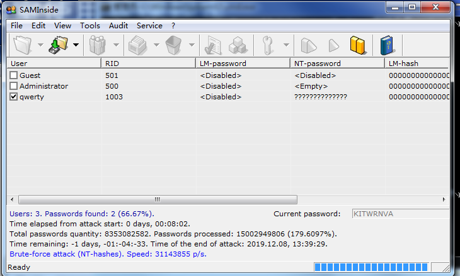The width and height of the screenshot is (460, 276).
Task: Expand dropdown arrow next to export documents icon
Action: 157,45
